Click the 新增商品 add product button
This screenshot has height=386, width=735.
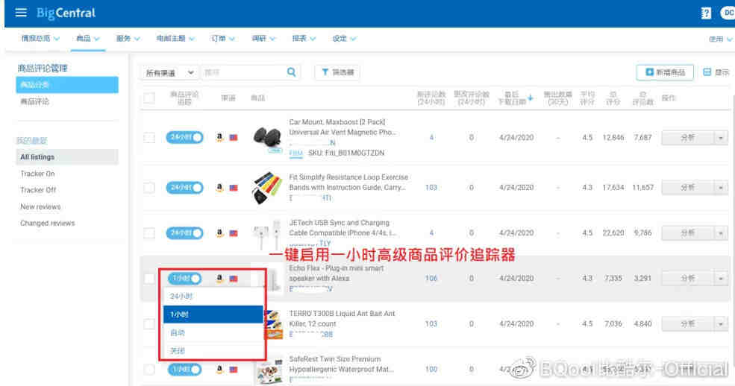665,72
